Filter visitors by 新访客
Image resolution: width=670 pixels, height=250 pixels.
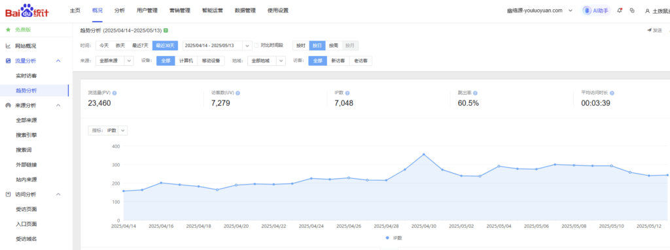coord(338,61)
